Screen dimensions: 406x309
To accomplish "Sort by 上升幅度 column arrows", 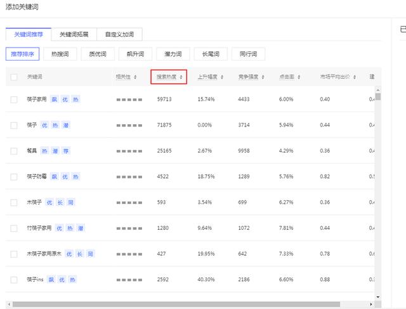I will pos(222,77).
